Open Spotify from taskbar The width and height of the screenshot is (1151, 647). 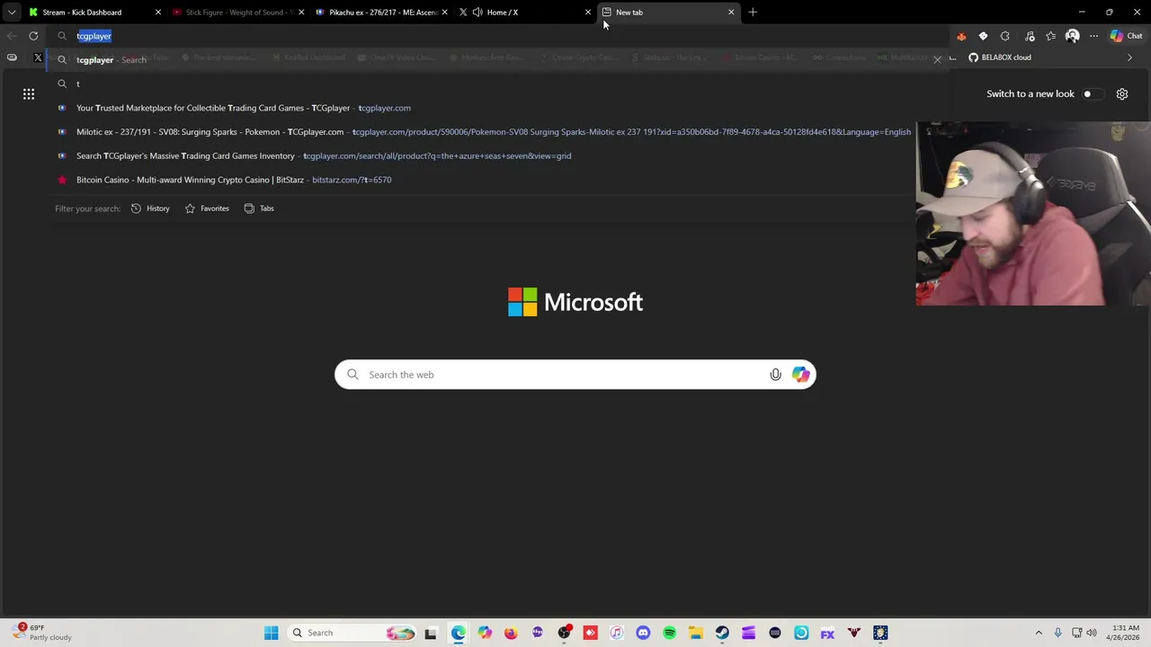pyautogui.click(x=669, y=633)
